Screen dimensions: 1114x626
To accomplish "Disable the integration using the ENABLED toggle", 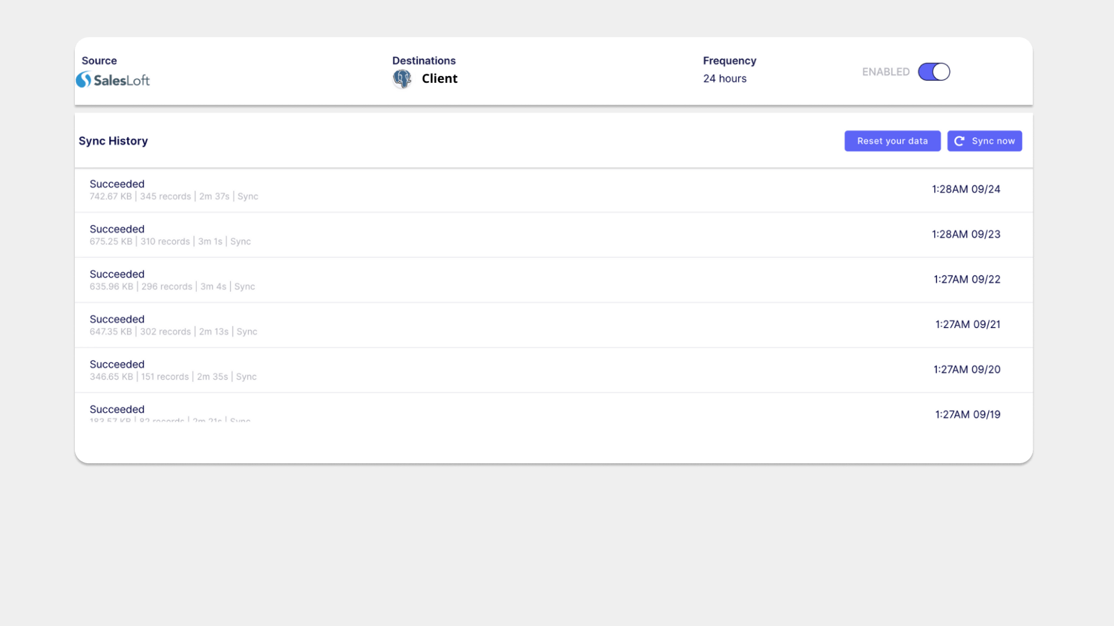I will (x=934, y=71).
